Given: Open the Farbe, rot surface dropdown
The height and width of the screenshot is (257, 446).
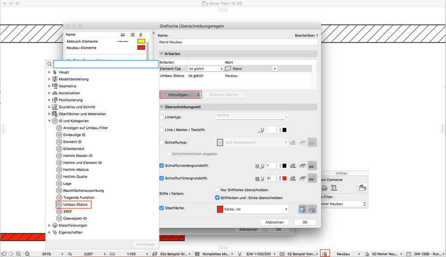Looking at the screenshot, I should click(x=252, y=209).
